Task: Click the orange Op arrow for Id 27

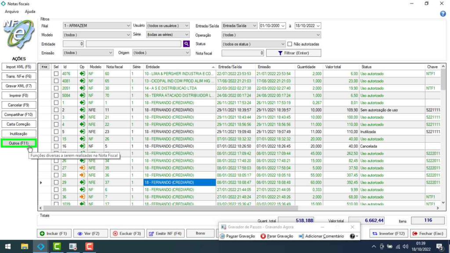Action: pos(82,168)
